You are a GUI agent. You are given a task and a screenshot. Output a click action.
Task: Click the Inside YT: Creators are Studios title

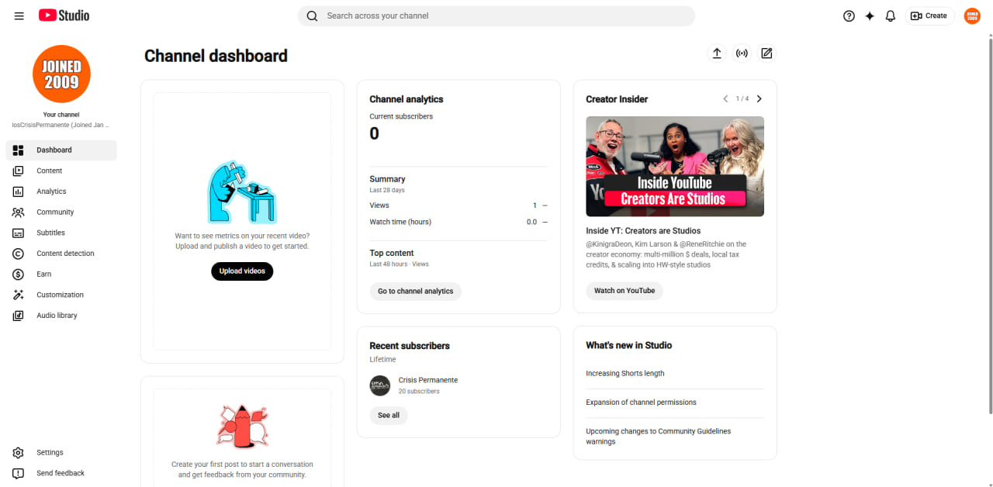pyautogui.click(x=643, y=231)
